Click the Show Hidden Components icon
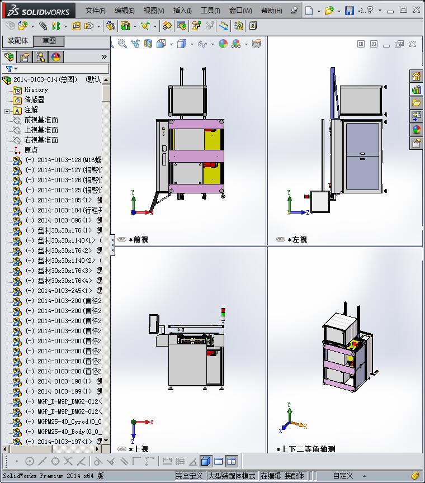Image resolution: width=425 pixels, height=483 pixels. coord(110,26)
